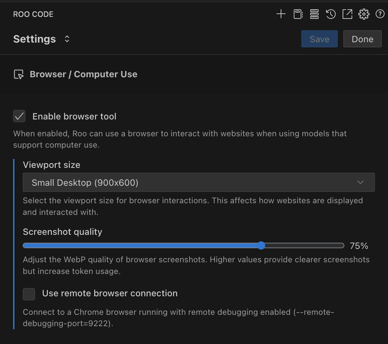Click the Save button
Image resolution: width=388 pixels, height=344 pixels.
pyautogui.click(x=319, y=39)
